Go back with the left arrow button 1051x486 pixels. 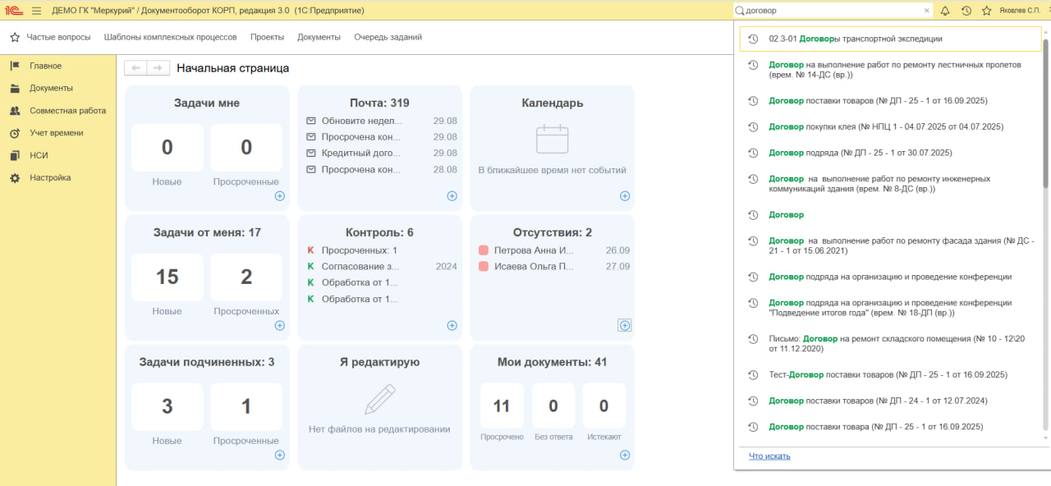(136, 68)
